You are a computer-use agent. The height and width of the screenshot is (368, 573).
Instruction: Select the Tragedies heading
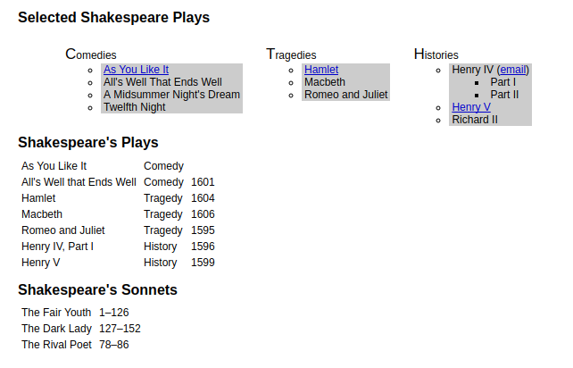[x=291, y=54]
